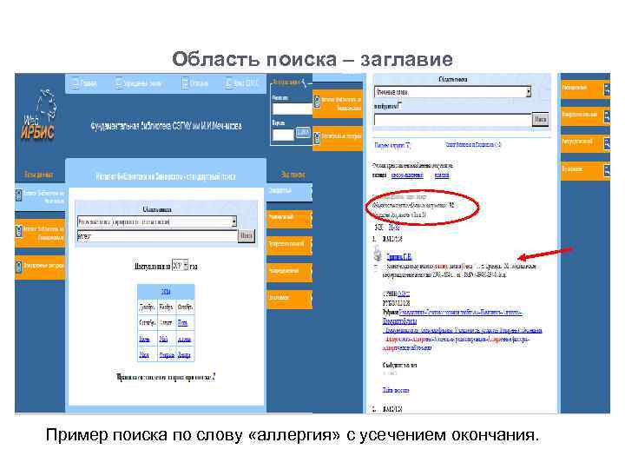Viewport: 625px width, 469px height.
Task: Click Поиск button on the results page
Action: point(541,119)
